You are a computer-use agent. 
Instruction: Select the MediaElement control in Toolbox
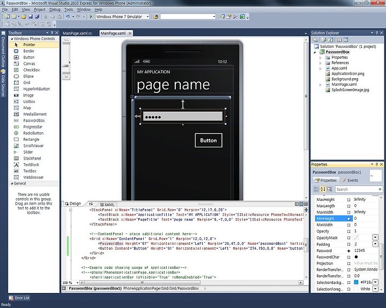point(34,114)
